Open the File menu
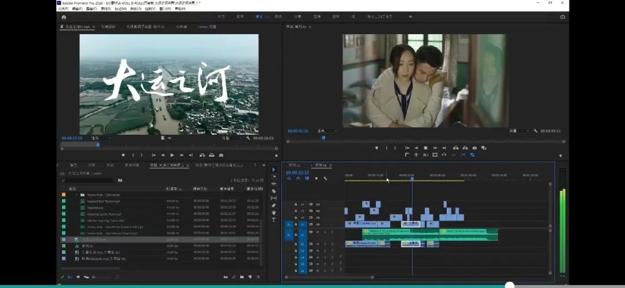Screen dimensions: 625x288 pos(62,9)
